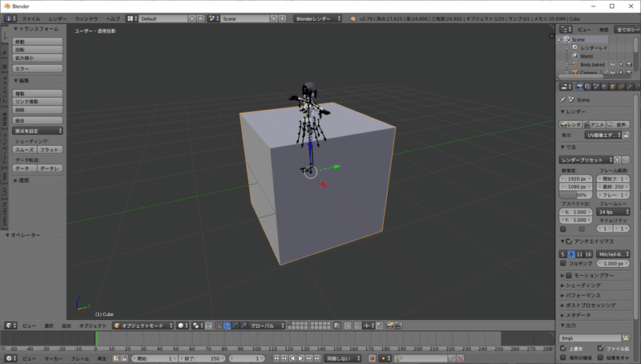The height and width of the screenshot is (364, 641).
Task: Click the pin icon next to Scene
Action: (x=563, y=99)
